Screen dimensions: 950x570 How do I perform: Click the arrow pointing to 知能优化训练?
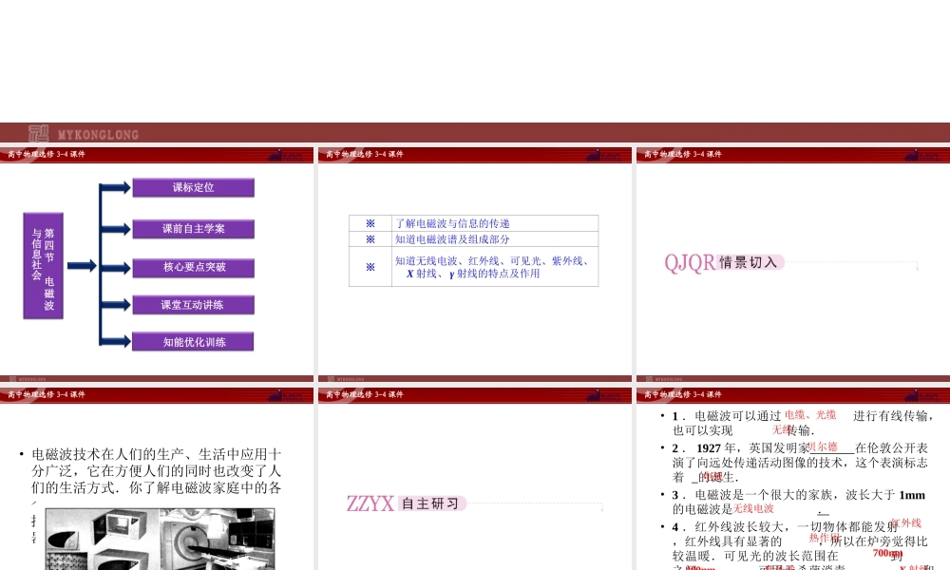pyautogui.click(x=116, y=342)
